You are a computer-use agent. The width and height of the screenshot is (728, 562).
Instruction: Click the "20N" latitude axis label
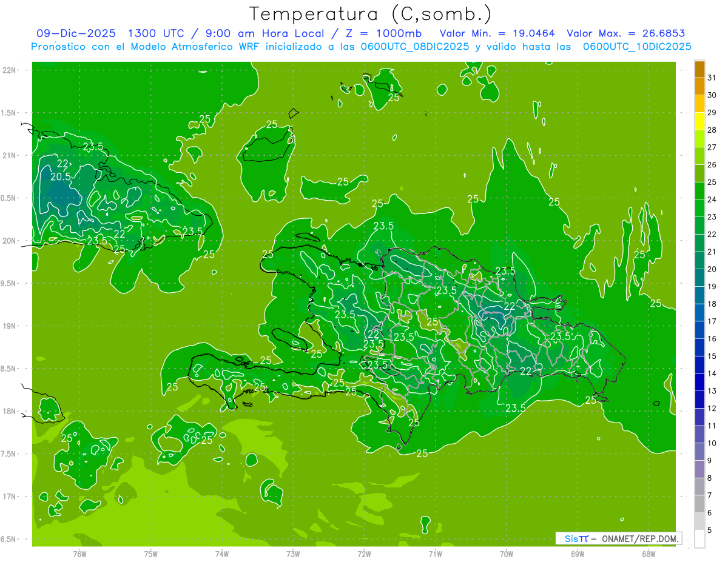tap(10, 241)
